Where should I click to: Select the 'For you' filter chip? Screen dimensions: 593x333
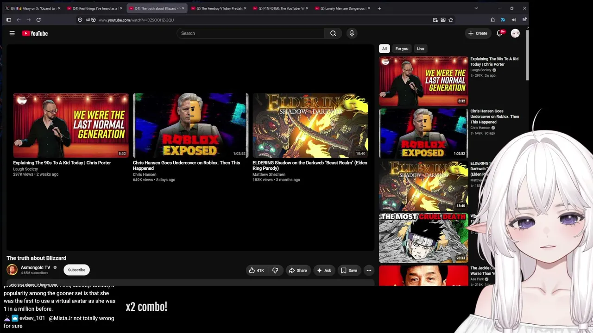[x=402, y=49]
